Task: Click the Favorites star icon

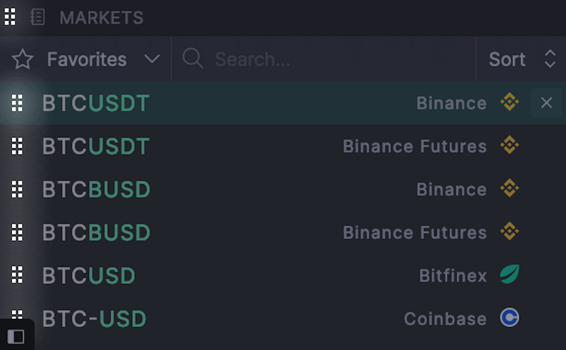Action: coord(22,59)
